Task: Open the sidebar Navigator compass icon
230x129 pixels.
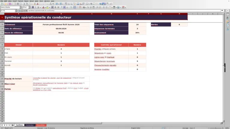Action: (x=228, y=25)
